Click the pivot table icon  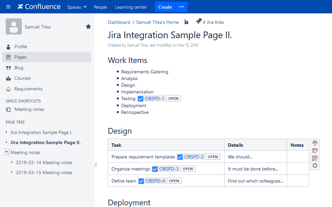(x=315, y=151)
